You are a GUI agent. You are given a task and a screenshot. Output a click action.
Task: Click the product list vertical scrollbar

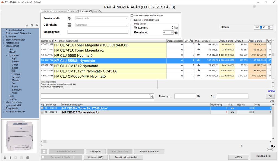[273, 60]
